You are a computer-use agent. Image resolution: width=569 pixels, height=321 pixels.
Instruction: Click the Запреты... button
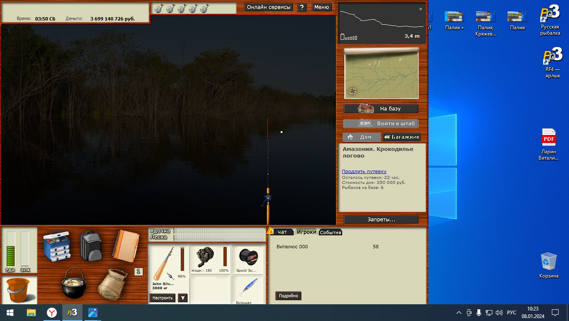point(381,219)
